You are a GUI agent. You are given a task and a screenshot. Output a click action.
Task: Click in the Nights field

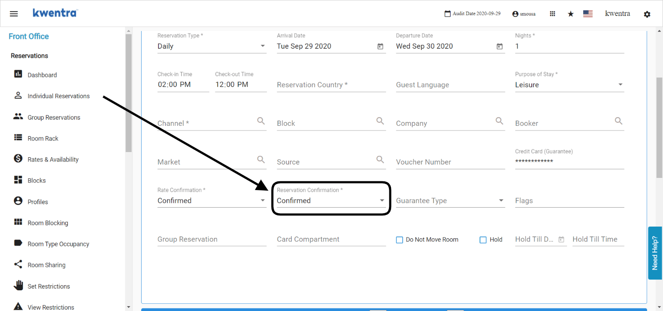coord(569,46)
